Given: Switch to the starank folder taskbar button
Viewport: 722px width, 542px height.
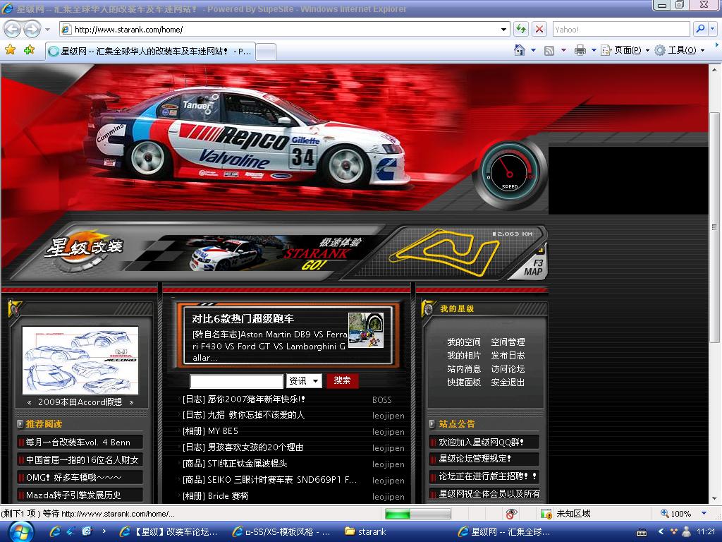Looking at the screenshot, I should (366, 532).
